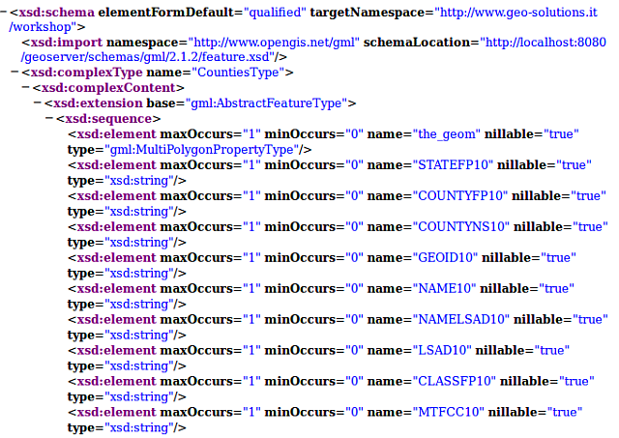
Task: Collapse the xsd:extension node
Action: pyautogui.click(x=38, y=103)
